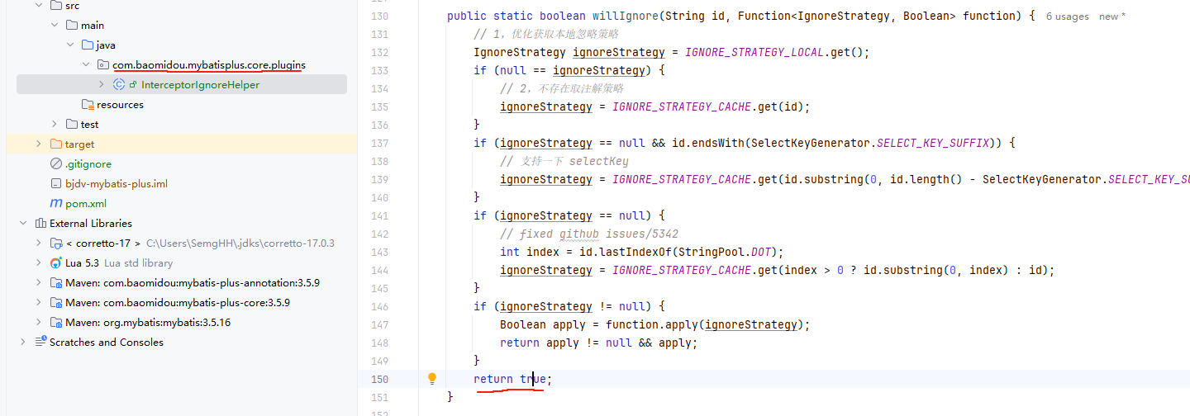Click the Scratches and Consoles icon
1190x416 pixels.
(40, 342)
